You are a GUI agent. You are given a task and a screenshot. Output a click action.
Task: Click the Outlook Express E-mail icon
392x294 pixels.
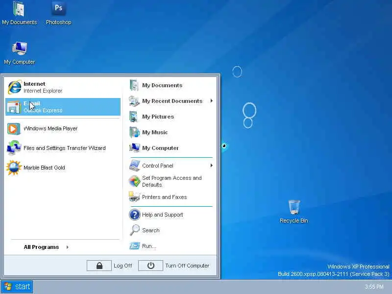pos(14,107)
